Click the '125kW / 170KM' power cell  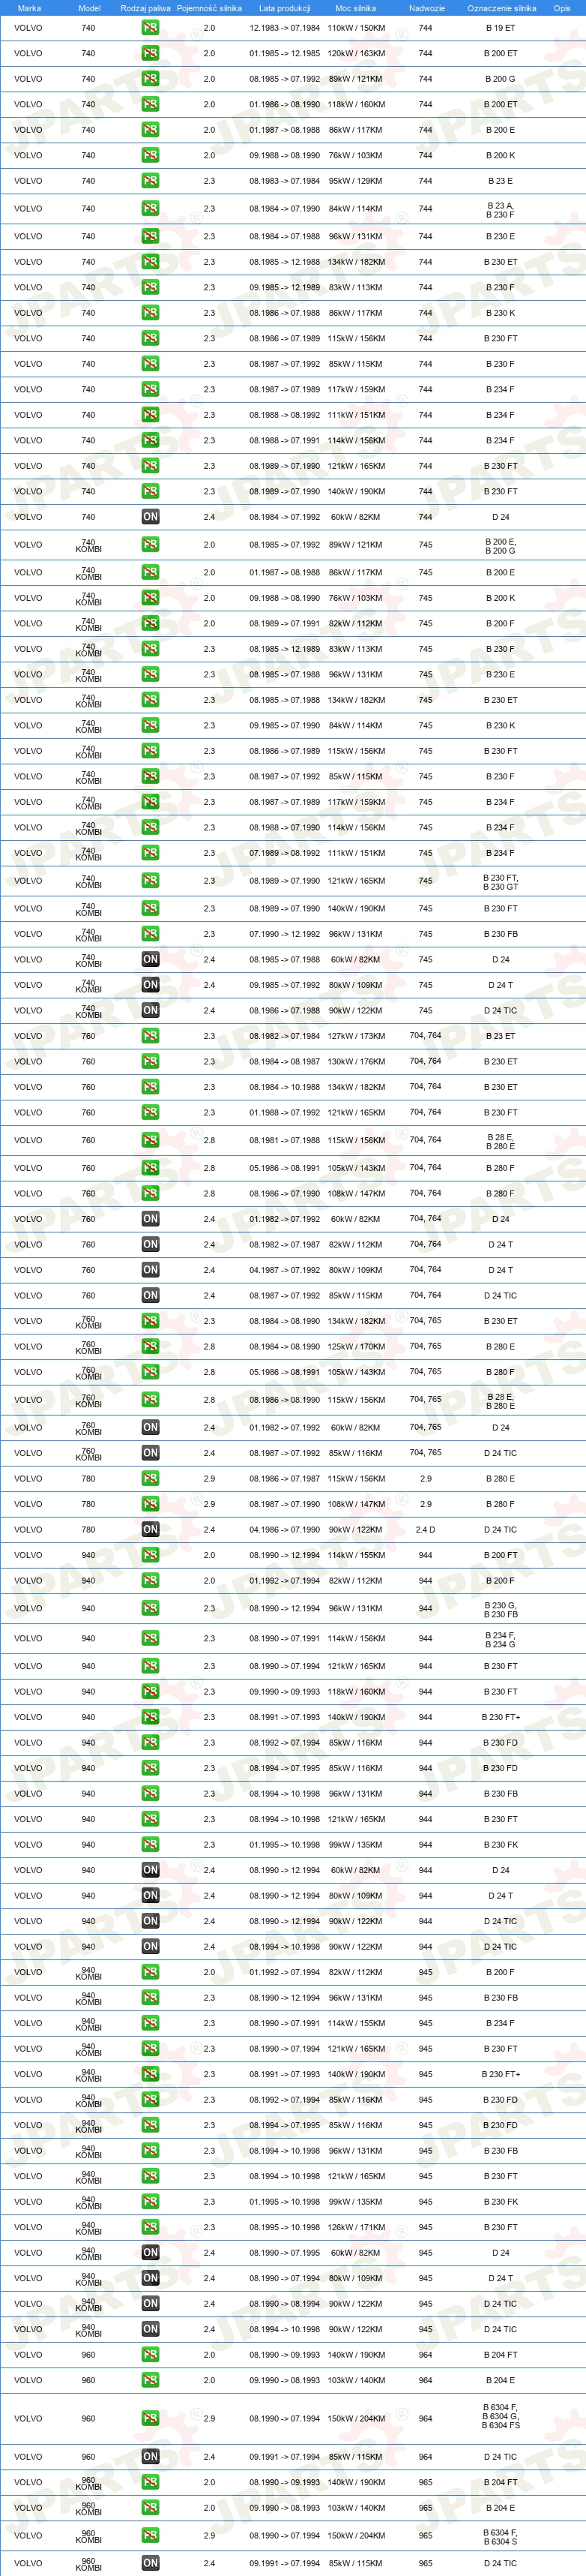(355, 1346)
